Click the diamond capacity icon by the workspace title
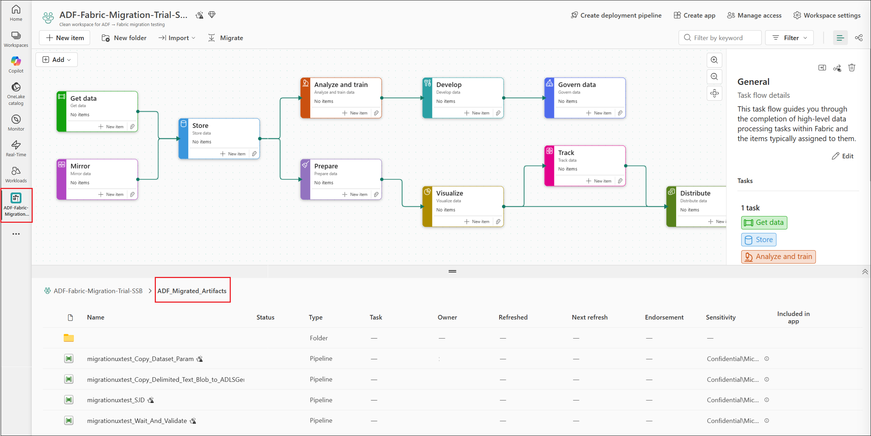 click(x=212, y=15)
